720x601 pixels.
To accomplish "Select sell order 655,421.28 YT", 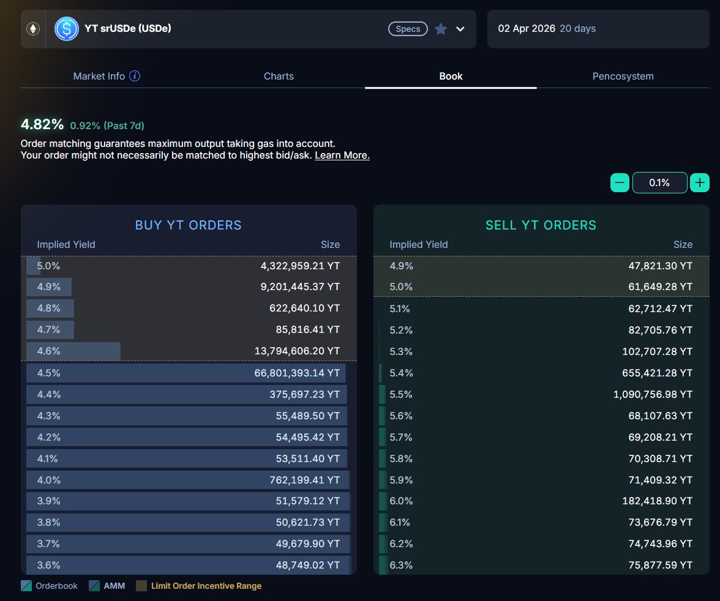I will (541, 373).
